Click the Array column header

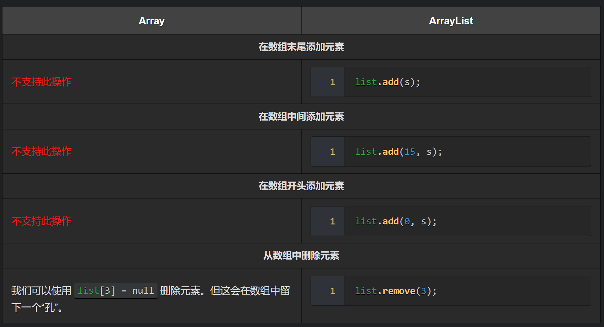tap(151, 20)
